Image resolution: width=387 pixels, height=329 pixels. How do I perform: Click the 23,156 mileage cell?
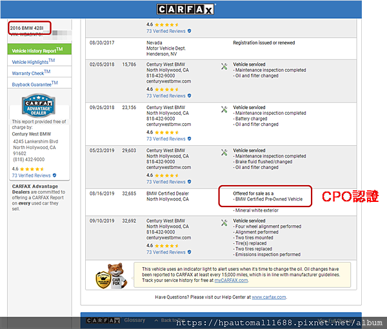(129, 107)
